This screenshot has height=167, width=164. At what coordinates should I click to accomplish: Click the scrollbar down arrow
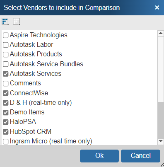click(161, 141)
